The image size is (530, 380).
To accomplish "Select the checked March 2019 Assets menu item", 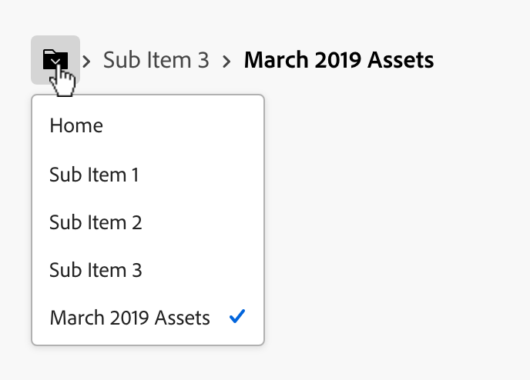I will 129,318.
